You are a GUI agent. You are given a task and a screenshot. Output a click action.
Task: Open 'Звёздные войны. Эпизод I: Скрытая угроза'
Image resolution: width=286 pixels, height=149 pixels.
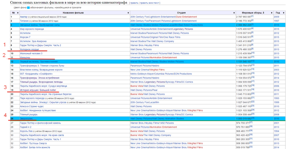point(43,102)
